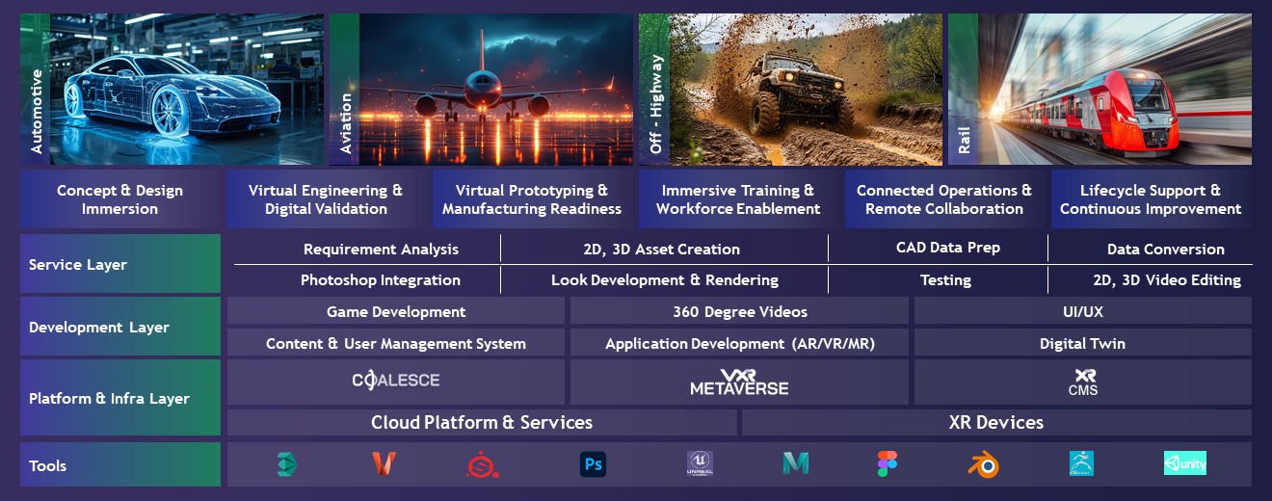This screenshot has width=1272, height=501.
Task: Click the UI/UX box
Action: click(1083, 311)
